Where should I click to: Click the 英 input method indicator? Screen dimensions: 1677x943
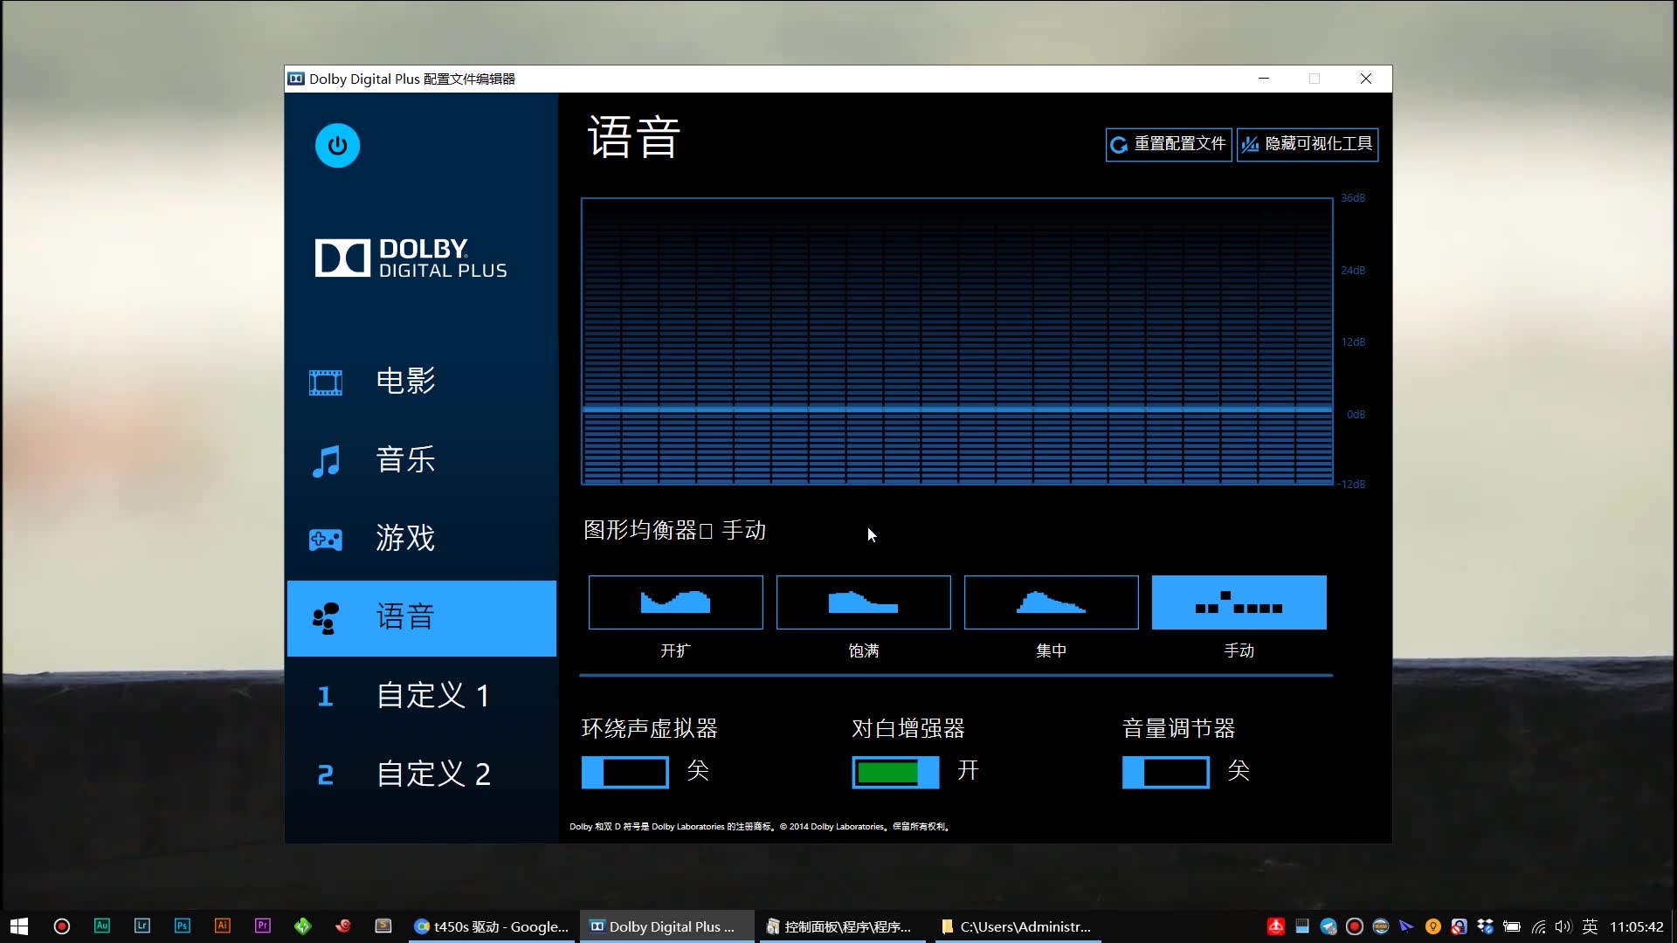click(x=1590, y=926)
